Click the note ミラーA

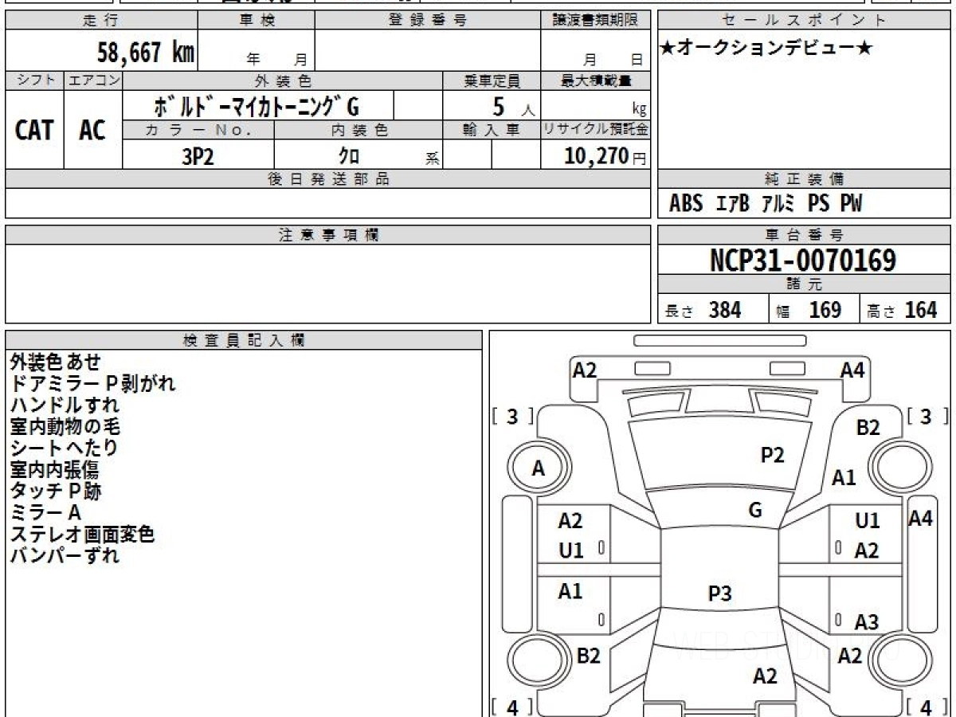(45, 513)
